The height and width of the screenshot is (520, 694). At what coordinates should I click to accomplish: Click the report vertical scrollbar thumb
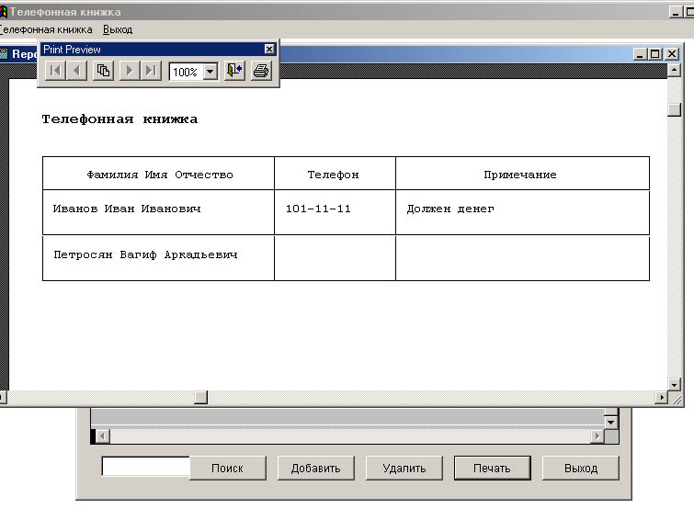tap(674, 109)
